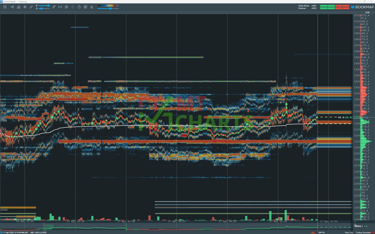Click price level 2250 on the scale
The width and height of the screenshot is (375, 234).
(x=357, y=178)
